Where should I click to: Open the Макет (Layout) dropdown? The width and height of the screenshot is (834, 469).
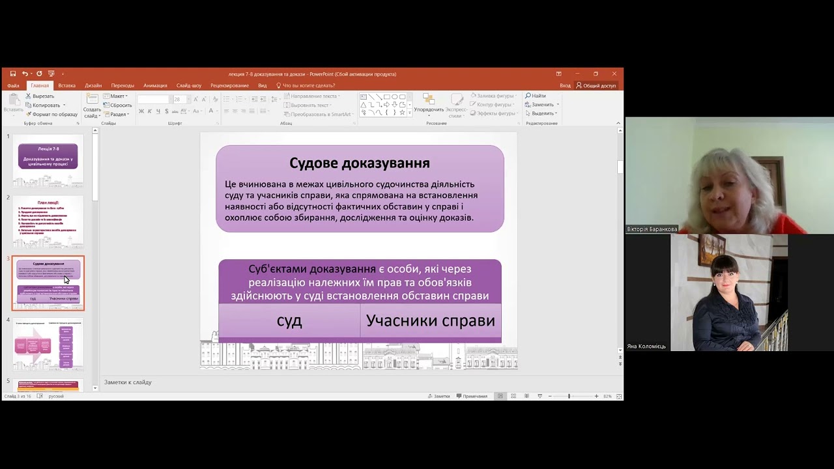[x=116, y=96]
